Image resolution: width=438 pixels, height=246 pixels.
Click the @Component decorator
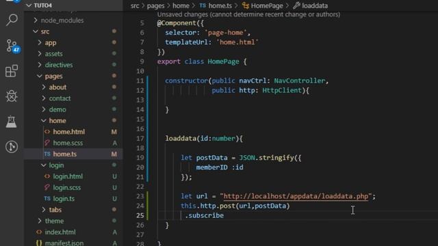click(177, 23)
